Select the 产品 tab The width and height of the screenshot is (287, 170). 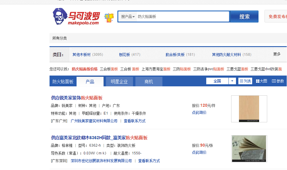[x=90, y=82]
